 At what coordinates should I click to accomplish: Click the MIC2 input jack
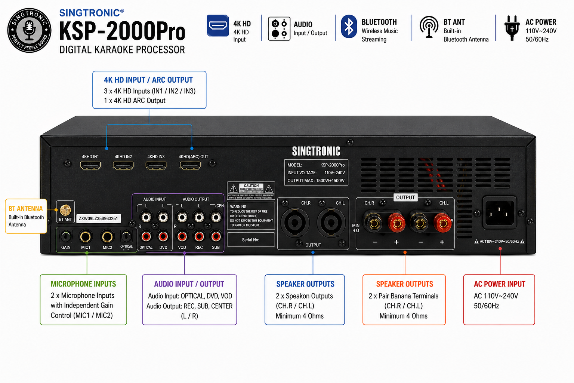click(107, 236)
